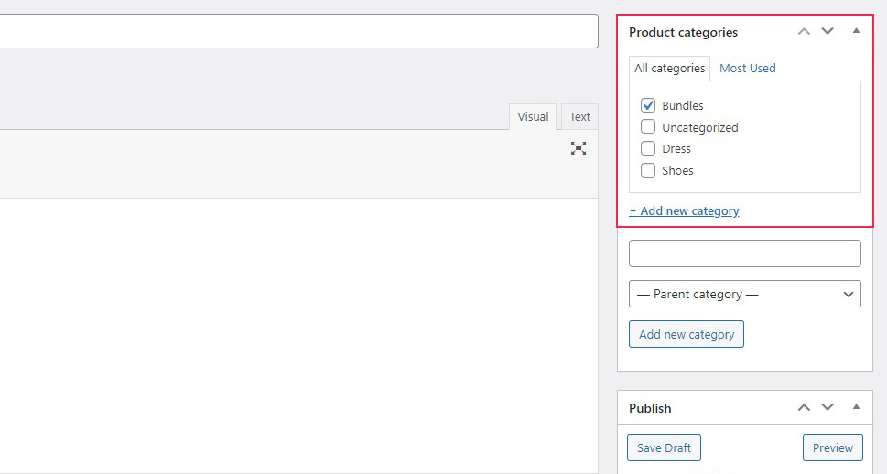887x474 pixels.
Task: Collapse the Publish panel
Action: (856, 406)
